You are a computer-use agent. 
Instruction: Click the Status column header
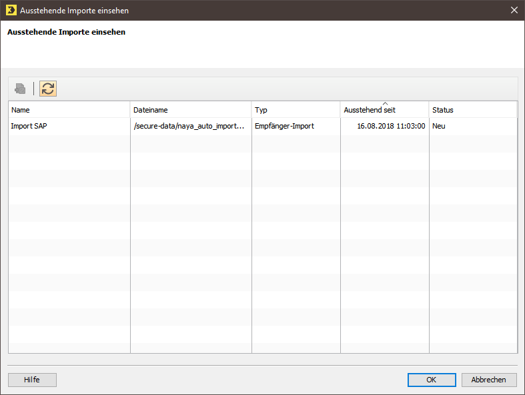(473, 110)
